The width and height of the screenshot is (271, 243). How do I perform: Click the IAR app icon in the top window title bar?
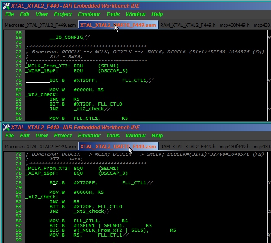[6, 6]
